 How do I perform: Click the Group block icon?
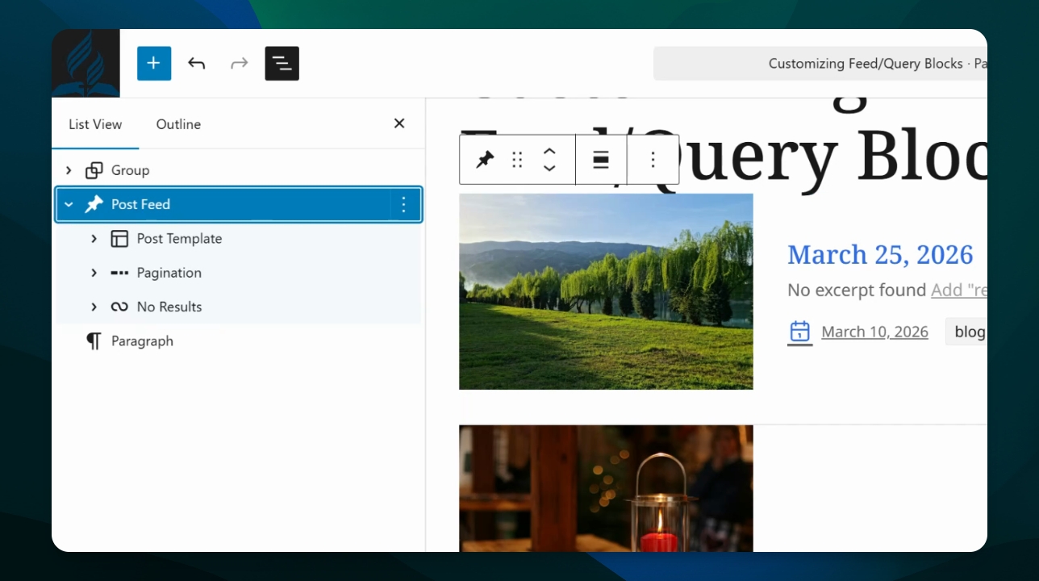pyautogui.click(x=94, y=170)
